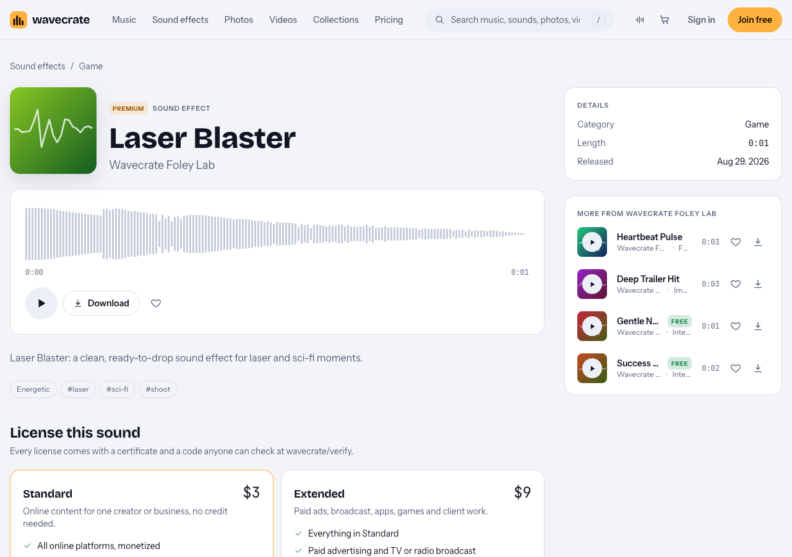The width and height of the screenshot is (792, 557).
Task: Click the $3 Standard price
Action: (x=251, y=493)
